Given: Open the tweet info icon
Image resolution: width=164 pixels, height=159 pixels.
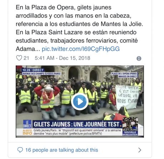Looking at the screenshot, I should coord(139,59).
